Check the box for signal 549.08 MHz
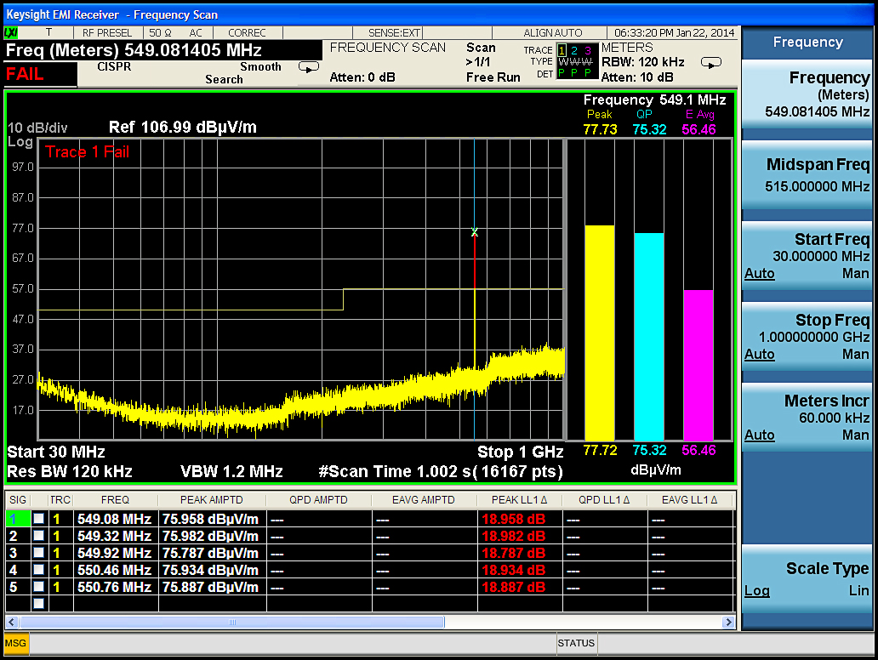This screenshot has width=878, height=660. (x=38, y=519)
